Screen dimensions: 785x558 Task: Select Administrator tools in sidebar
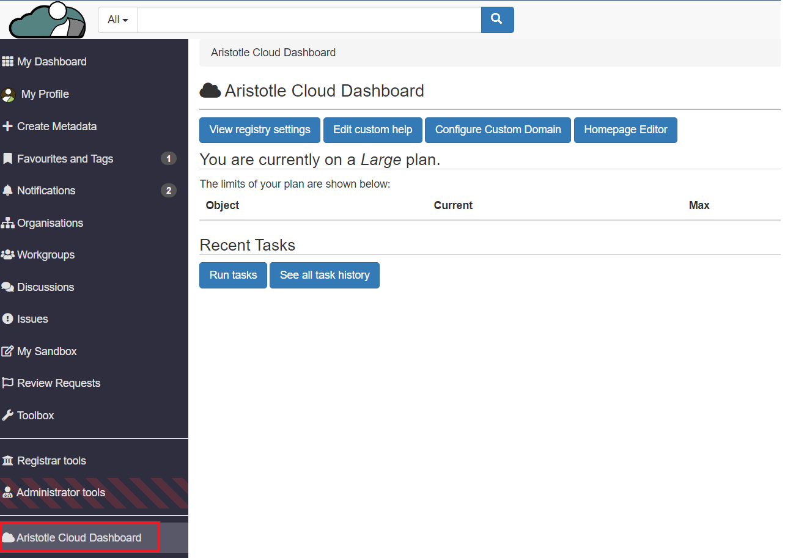point(61,493)
